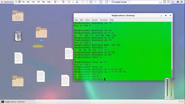Click the stretch guest display icon
Screen dimensions: 185x104
[107, 2]
